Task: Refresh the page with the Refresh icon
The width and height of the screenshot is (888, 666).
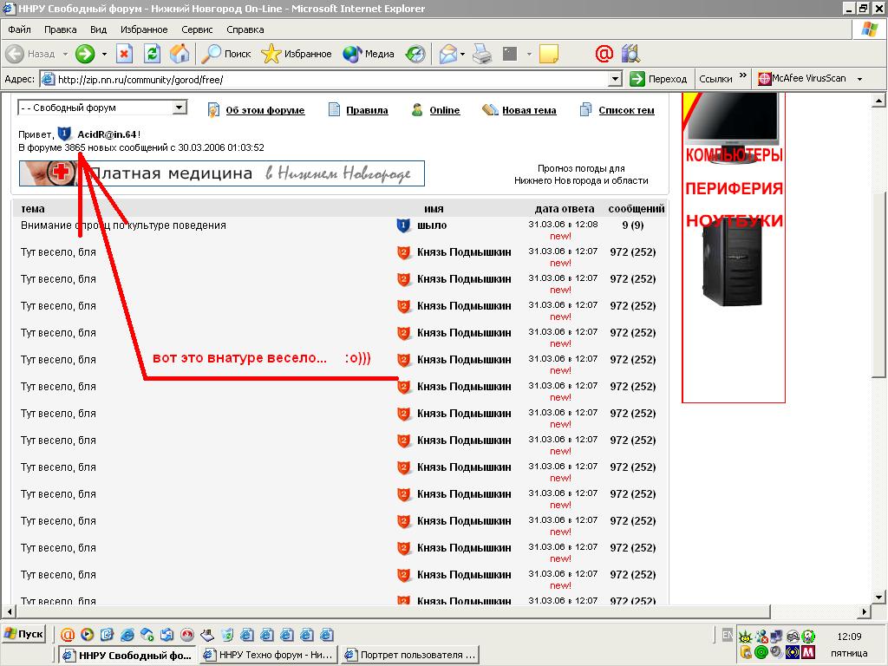Action: coord(152,54)
